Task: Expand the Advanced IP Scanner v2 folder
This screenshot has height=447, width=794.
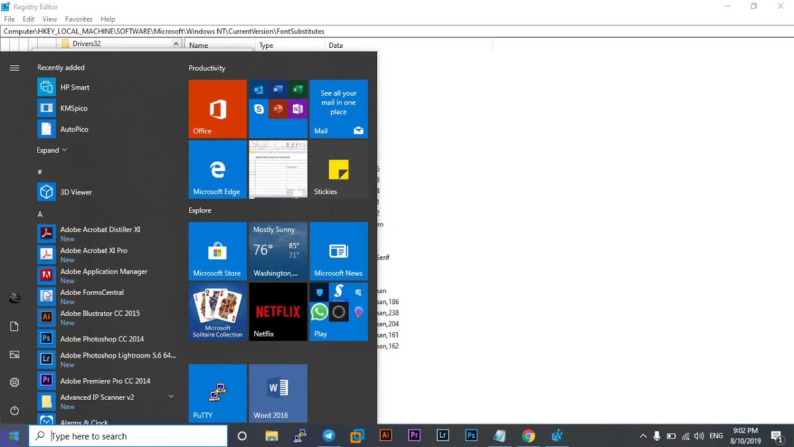Action: tap(107, 402)
